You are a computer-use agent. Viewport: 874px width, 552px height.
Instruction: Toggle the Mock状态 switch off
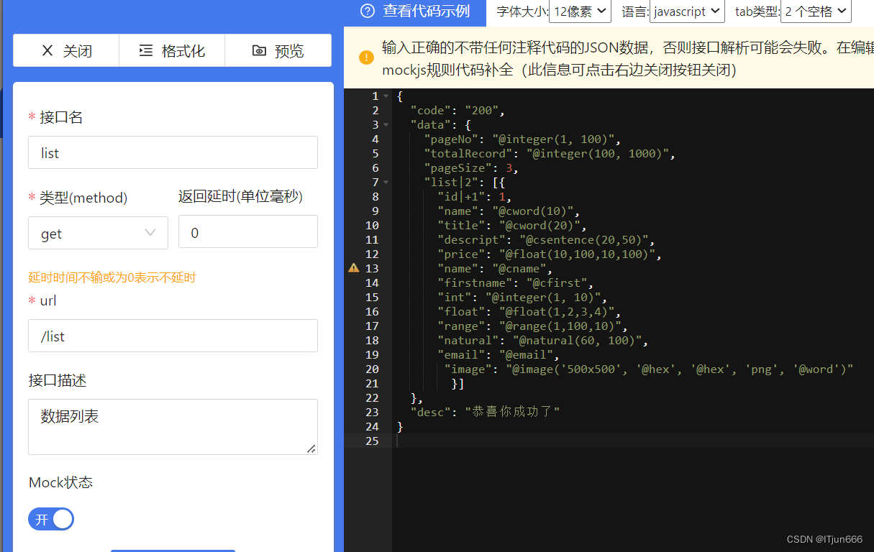click(50, 518)
